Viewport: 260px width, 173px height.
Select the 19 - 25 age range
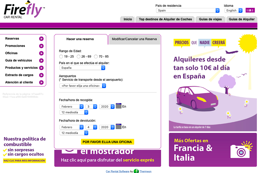[61, 57]
